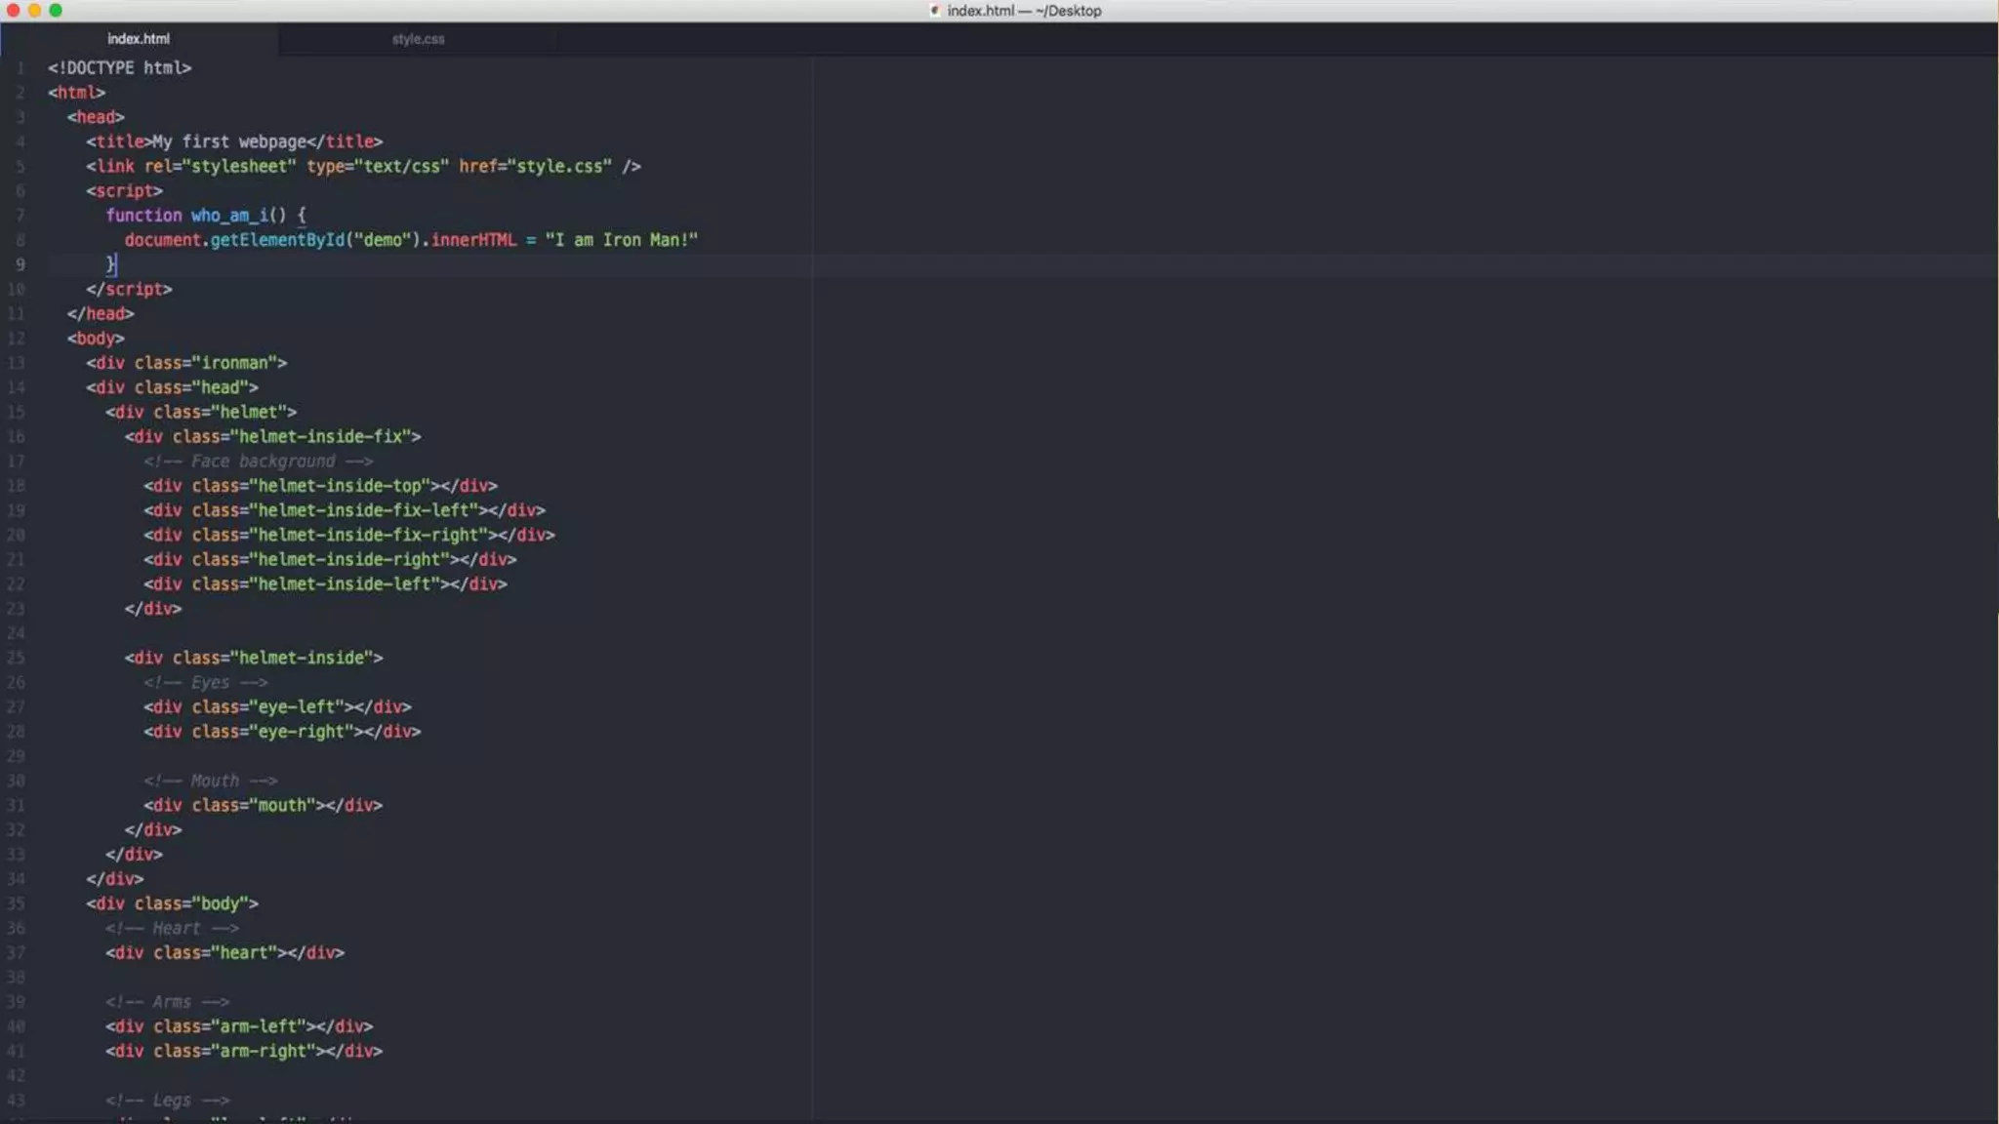Click the Face background comment
Viewport: 1999px width, 1124px height.
[259, 462]
